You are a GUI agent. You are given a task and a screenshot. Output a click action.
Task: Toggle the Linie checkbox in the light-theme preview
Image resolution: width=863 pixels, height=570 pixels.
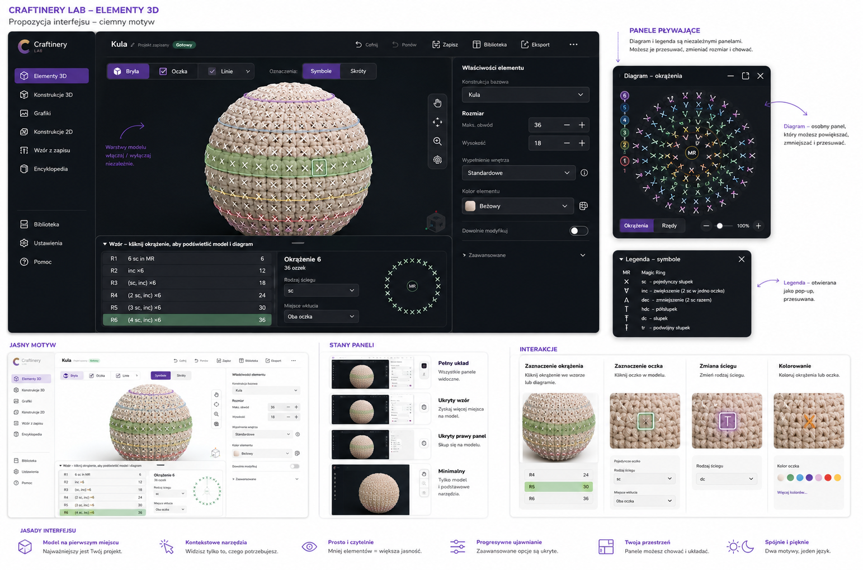pyautogui.click(x=118, y=375)
